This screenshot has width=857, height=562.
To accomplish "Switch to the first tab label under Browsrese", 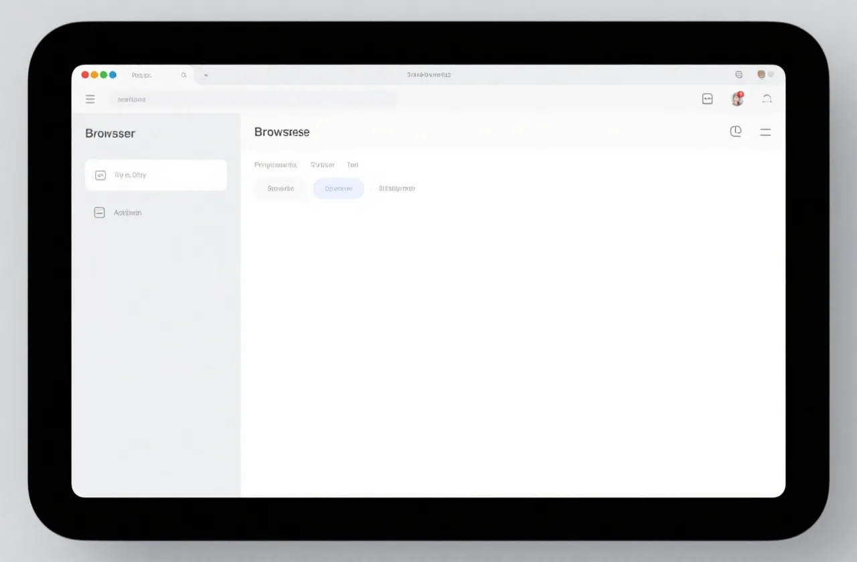I will 275,165.
